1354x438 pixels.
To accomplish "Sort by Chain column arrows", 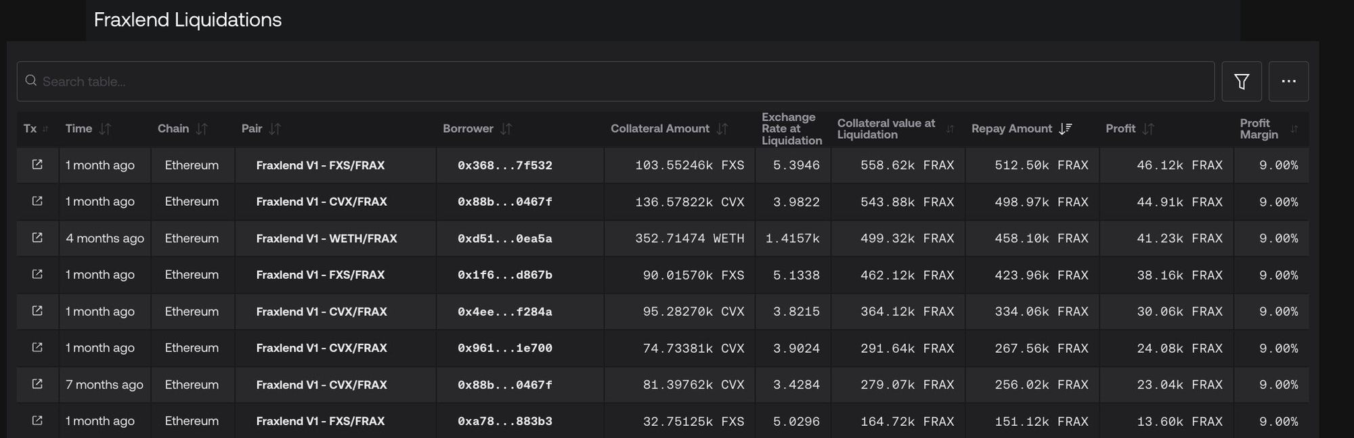I will [x=201, y=129].
